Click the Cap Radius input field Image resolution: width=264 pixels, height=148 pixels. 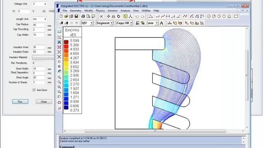pyautogui.click(x=38, y=25)
